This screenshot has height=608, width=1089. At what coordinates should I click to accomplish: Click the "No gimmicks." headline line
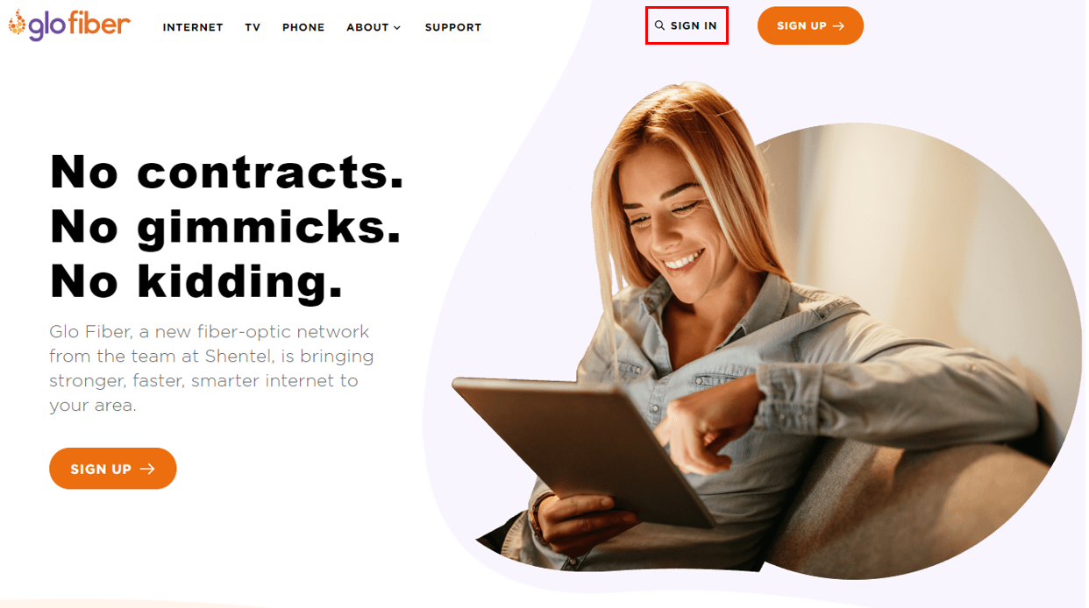pyautogui.click(x=226, y=226)
